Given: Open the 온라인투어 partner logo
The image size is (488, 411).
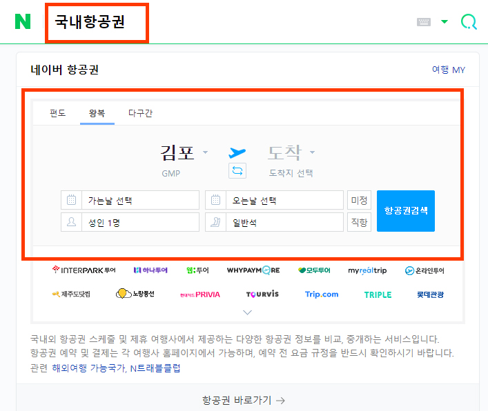Looking at the screenshot, I should point(424,270).
